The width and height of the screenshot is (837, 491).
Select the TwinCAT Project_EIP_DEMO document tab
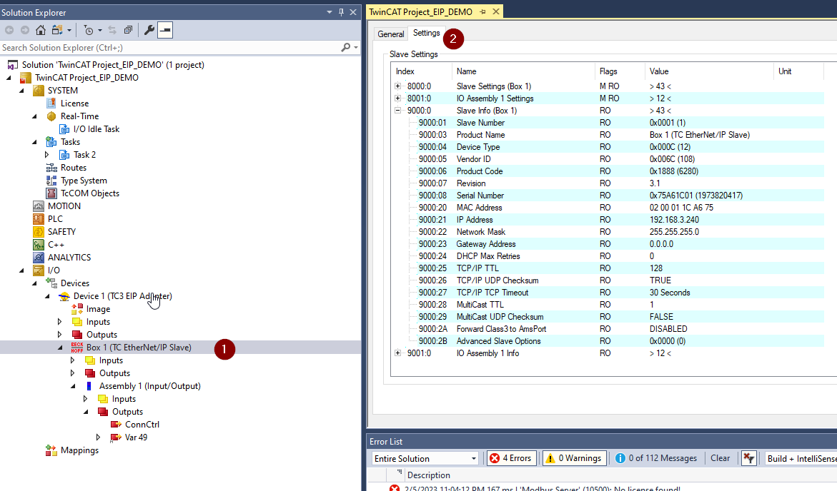[x=420, y=11]
